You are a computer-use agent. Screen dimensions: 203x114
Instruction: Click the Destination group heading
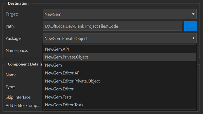coord(18,3)
